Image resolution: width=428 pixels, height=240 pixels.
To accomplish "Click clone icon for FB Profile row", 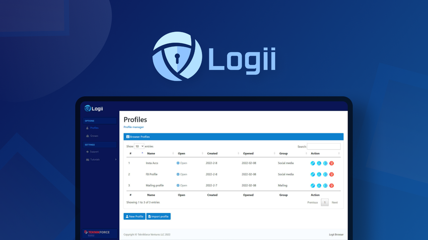I will tap(325, 174).
